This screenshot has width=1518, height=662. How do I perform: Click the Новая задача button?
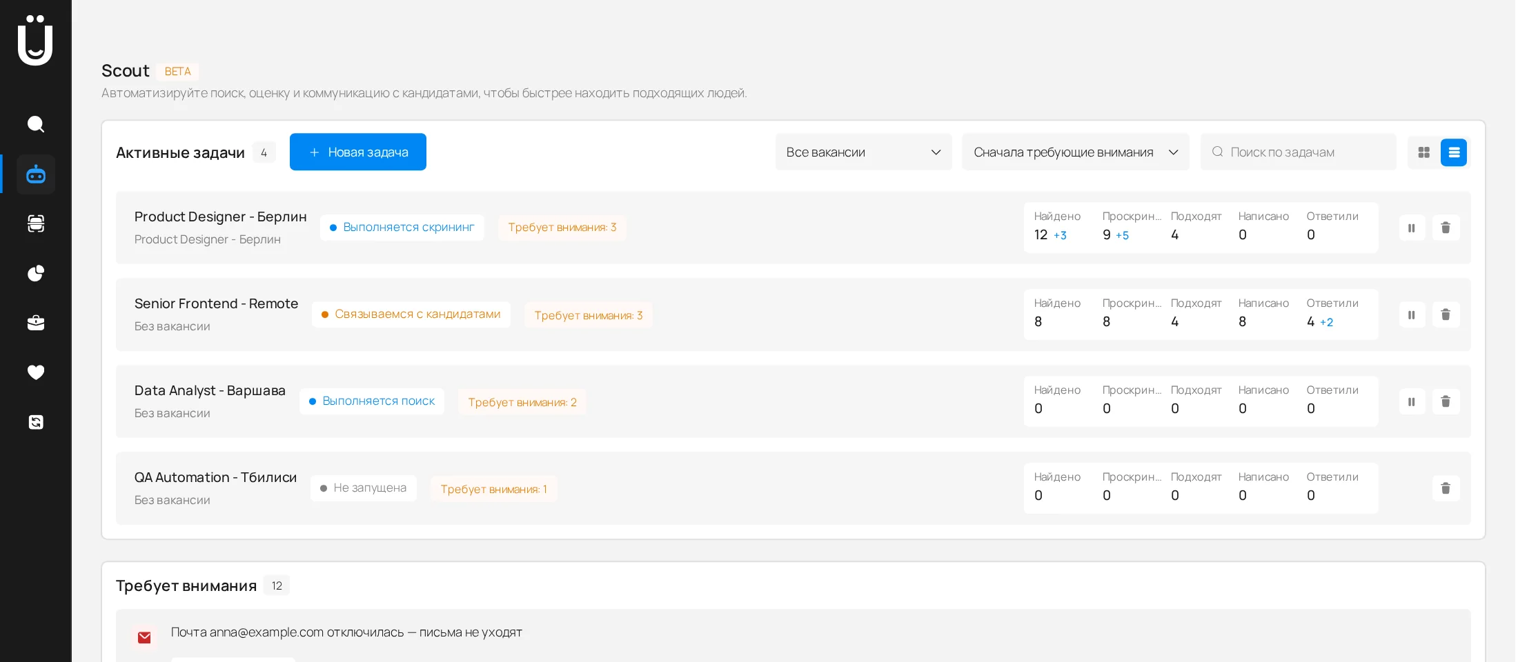click(x=358, y=152)
